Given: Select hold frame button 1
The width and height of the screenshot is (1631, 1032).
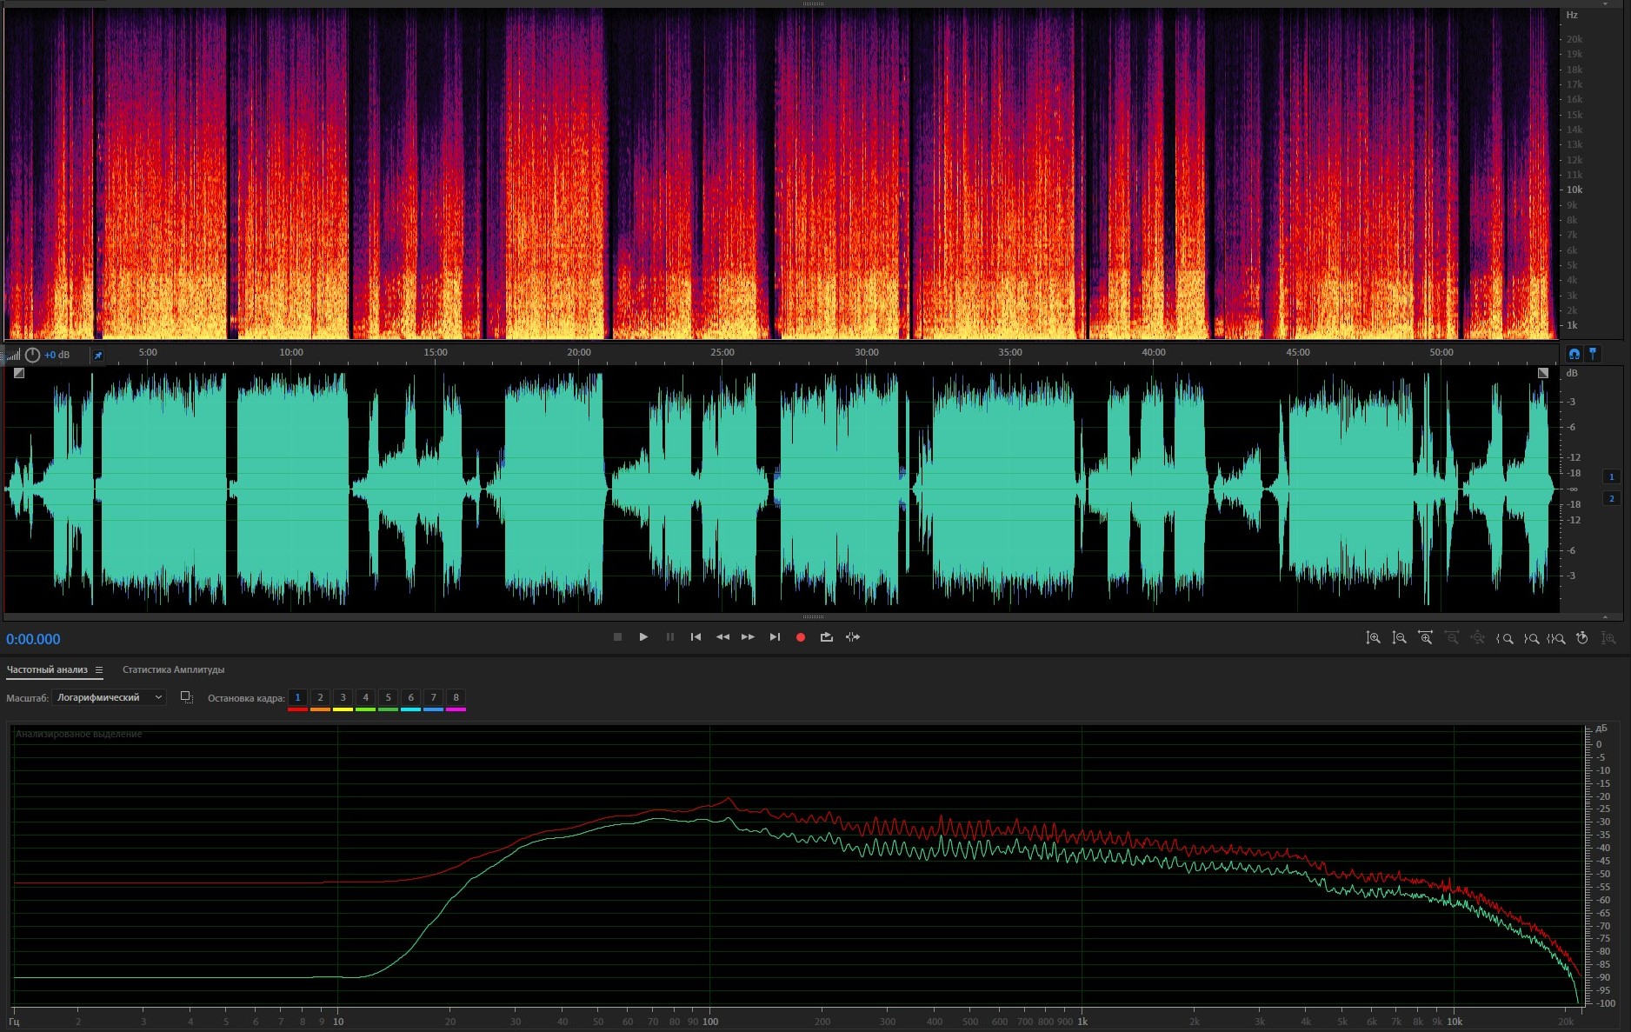Looking at the screenshot, I should [297, 697].
